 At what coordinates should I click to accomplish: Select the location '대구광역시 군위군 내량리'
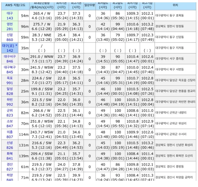171,113
